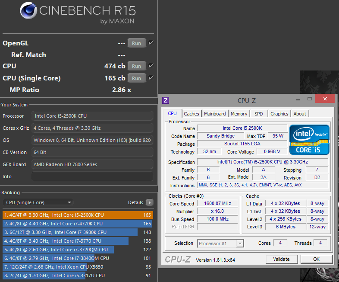Click the 6 MBytes Level 3 cache value
Viewport: 339px width, 282px height.
tap(286, 227)
